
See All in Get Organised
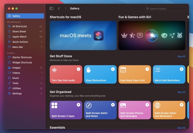(x=181, y=92)
